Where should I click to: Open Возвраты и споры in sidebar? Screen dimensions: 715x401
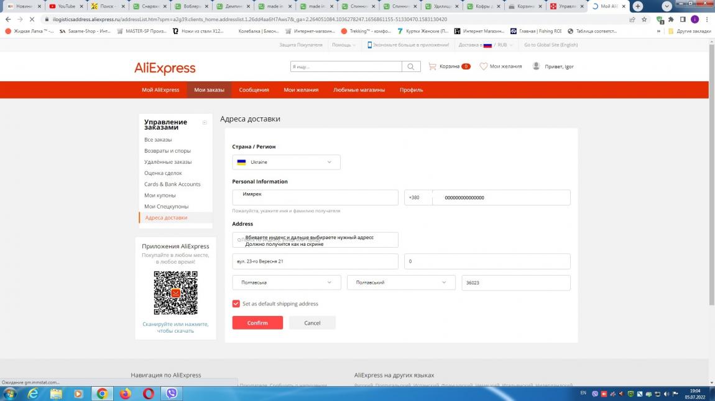[x=167, y=151]
